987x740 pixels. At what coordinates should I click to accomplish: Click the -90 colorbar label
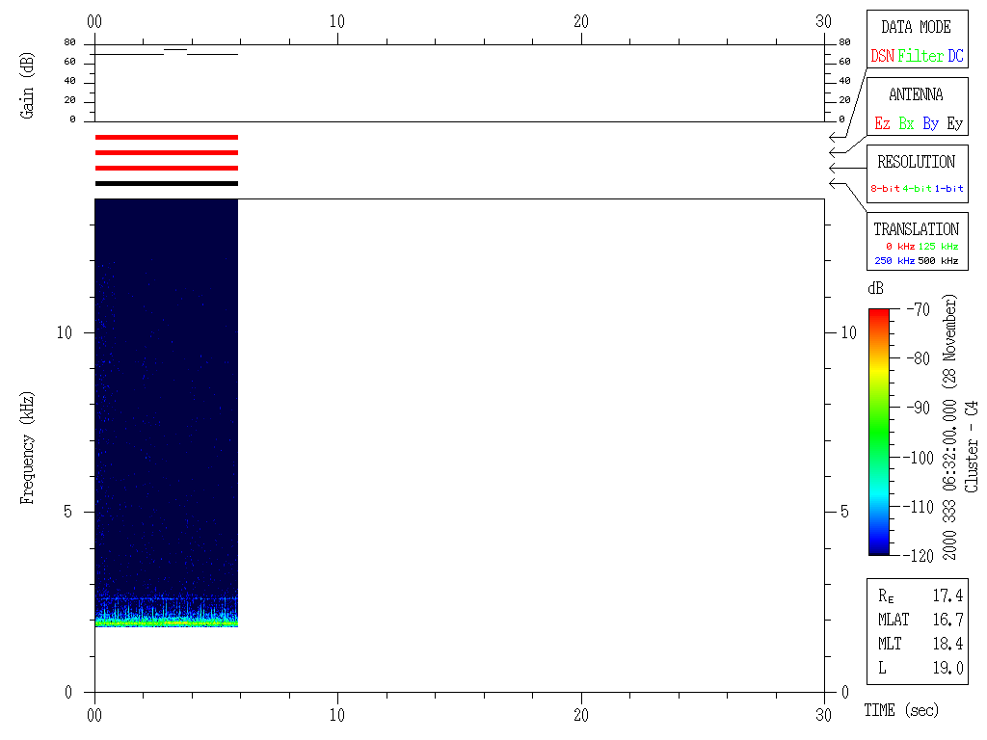919,408
